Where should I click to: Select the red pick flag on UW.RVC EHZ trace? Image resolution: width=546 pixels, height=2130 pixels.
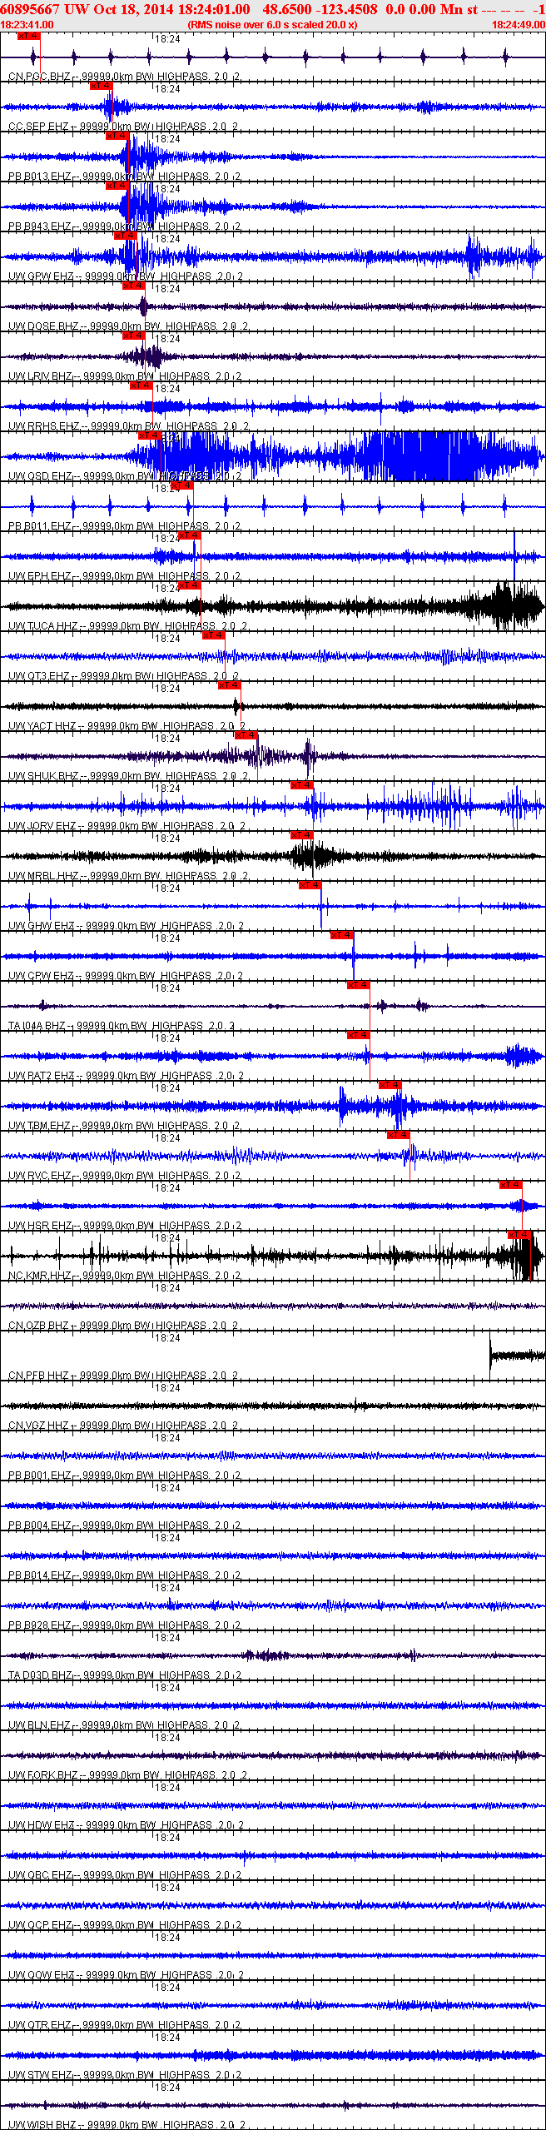(x=399, y=1135)
